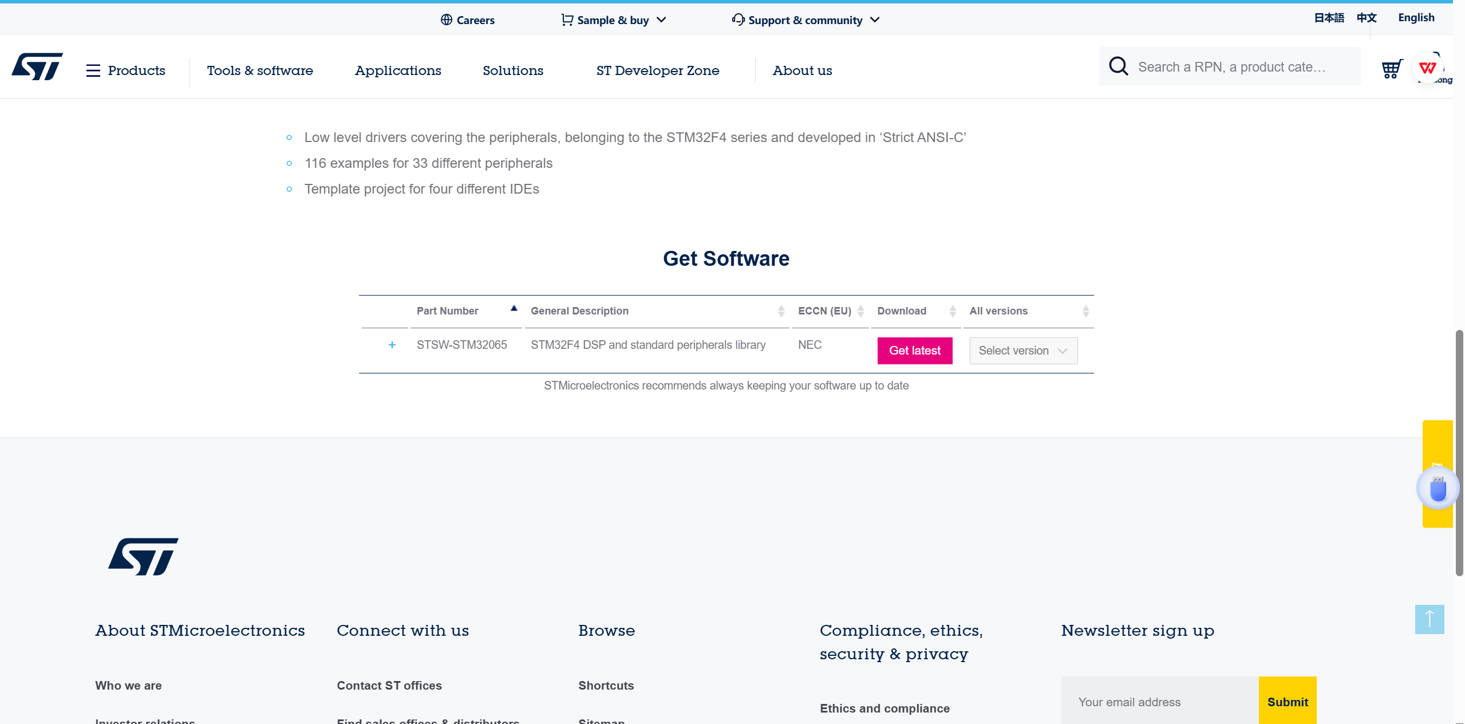Expand the Support & community menu
The height and width of the screenshot is (724, 1465).
pyautogui.click(x=805, y=20)
